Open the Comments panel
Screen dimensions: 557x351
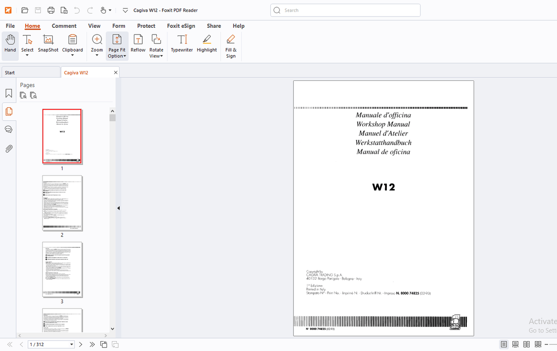click(9, 129)
